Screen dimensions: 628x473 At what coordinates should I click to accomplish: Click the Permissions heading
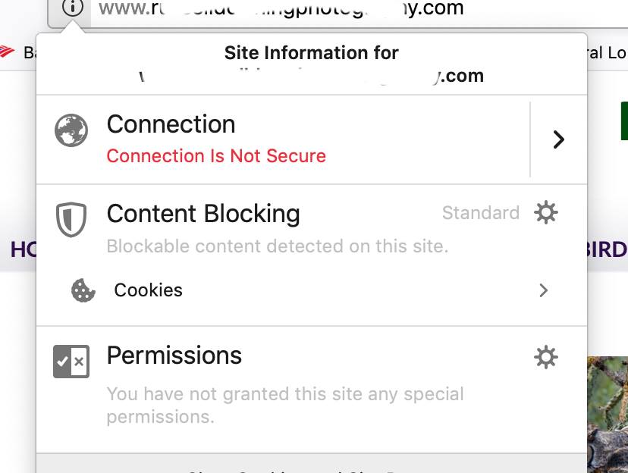point(174,356)
